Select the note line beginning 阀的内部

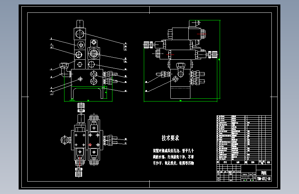click(173, 157)
